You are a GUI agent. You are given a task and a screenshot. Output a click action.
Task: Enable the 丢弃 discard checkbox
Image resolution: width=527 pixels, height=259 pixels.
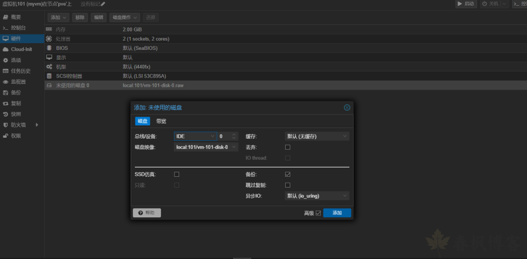288,147
